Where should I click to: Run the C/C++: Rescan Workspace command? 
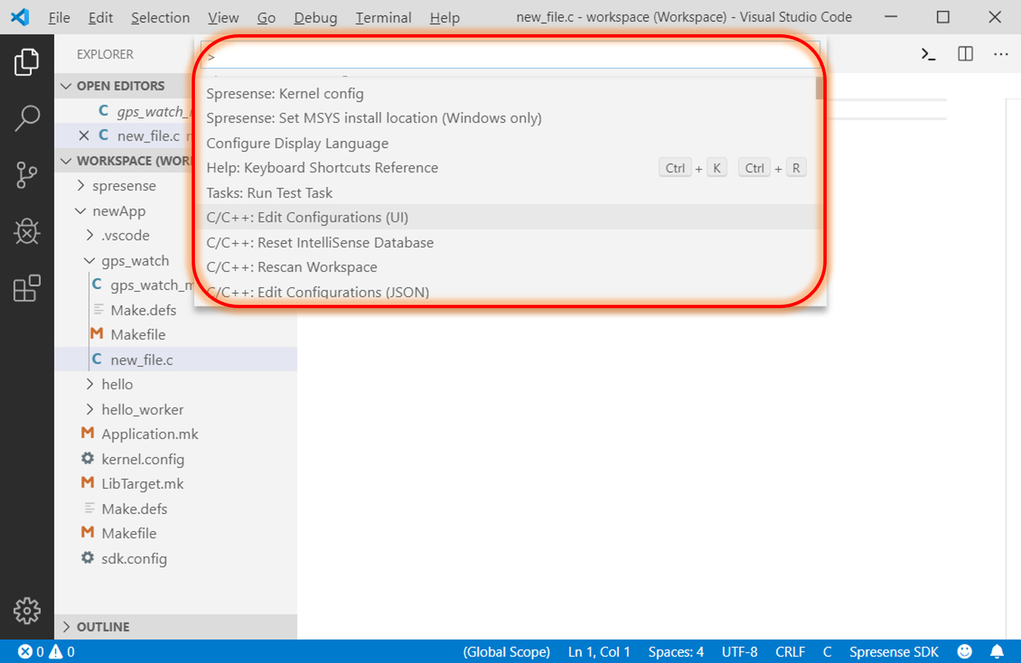(x=292, y=267)
